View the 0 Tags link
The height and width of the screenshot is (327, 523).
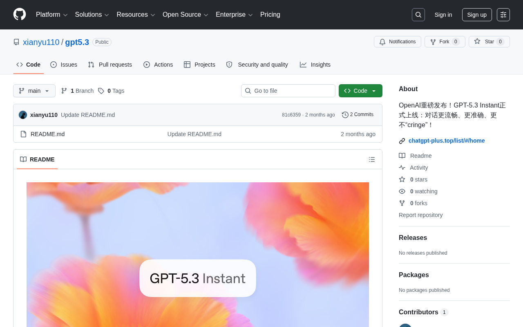[x=111, y=91]
